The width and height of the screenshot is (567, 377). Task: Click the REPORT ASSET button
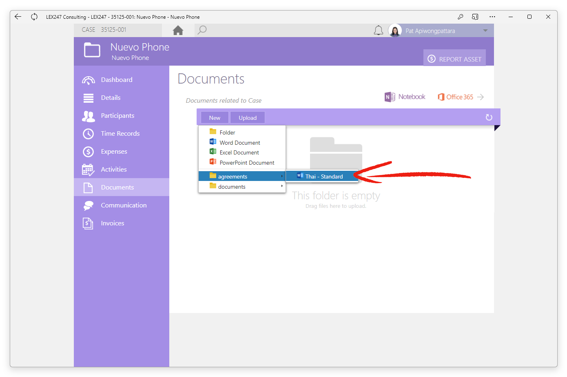coord(454,59)
